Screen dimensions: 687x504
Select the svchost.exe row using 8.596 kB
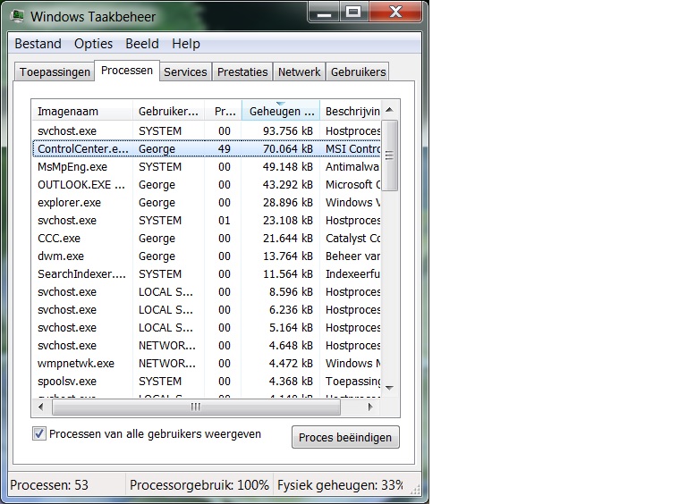point(207,292)
